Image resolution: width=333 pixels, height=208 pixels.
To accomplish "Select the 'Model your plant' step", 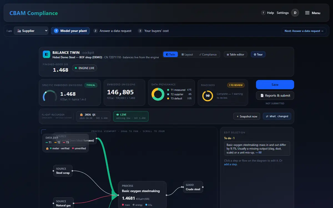I will (70, 31).
